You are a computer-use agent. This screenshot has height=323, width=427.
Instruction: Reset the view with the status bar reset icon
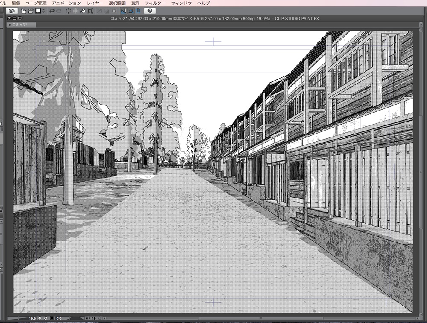click(100, 318)
